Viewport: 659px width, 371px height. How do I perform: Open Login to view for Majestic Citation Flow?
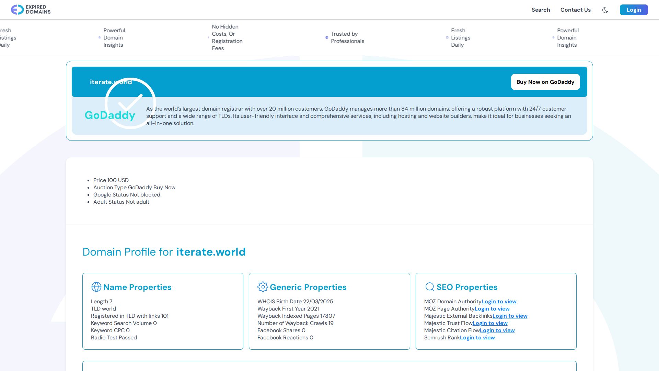(497, 330)
